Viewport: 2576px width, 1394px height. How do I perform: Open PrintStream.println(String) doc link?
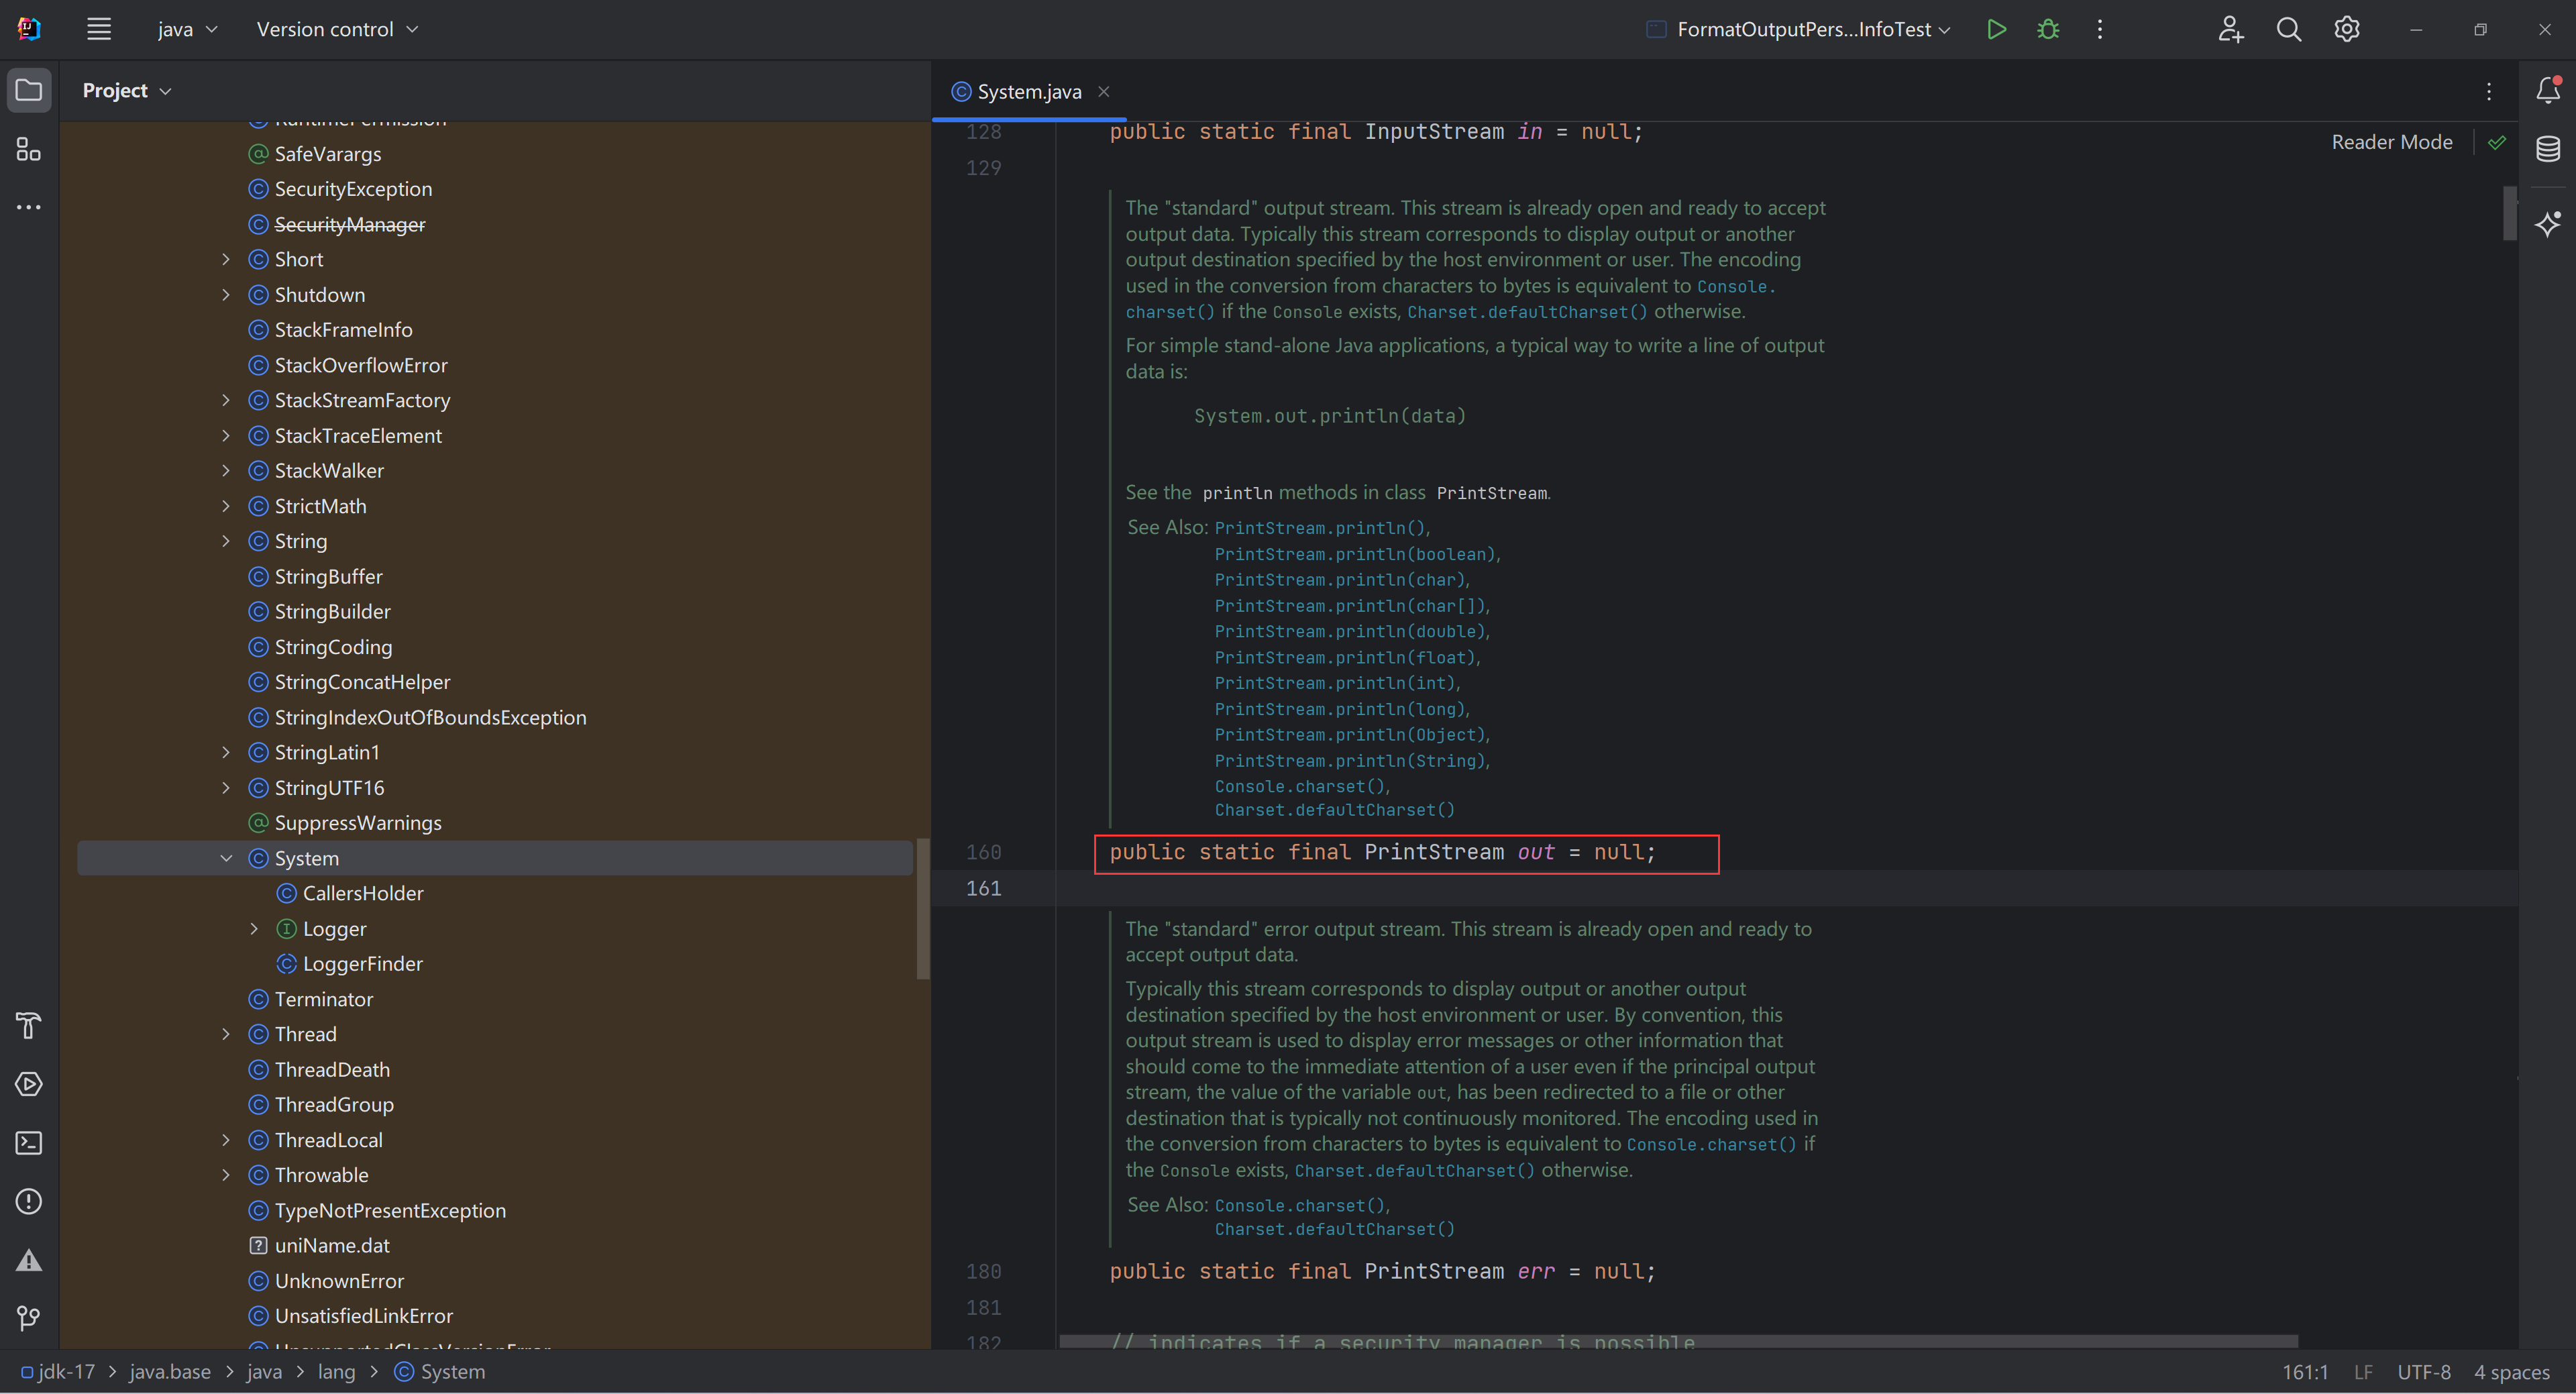[x=1350, y=761]
